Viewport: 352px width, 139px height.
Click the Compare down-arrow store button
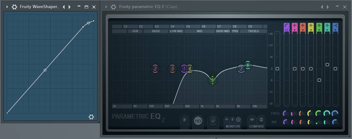252,120
